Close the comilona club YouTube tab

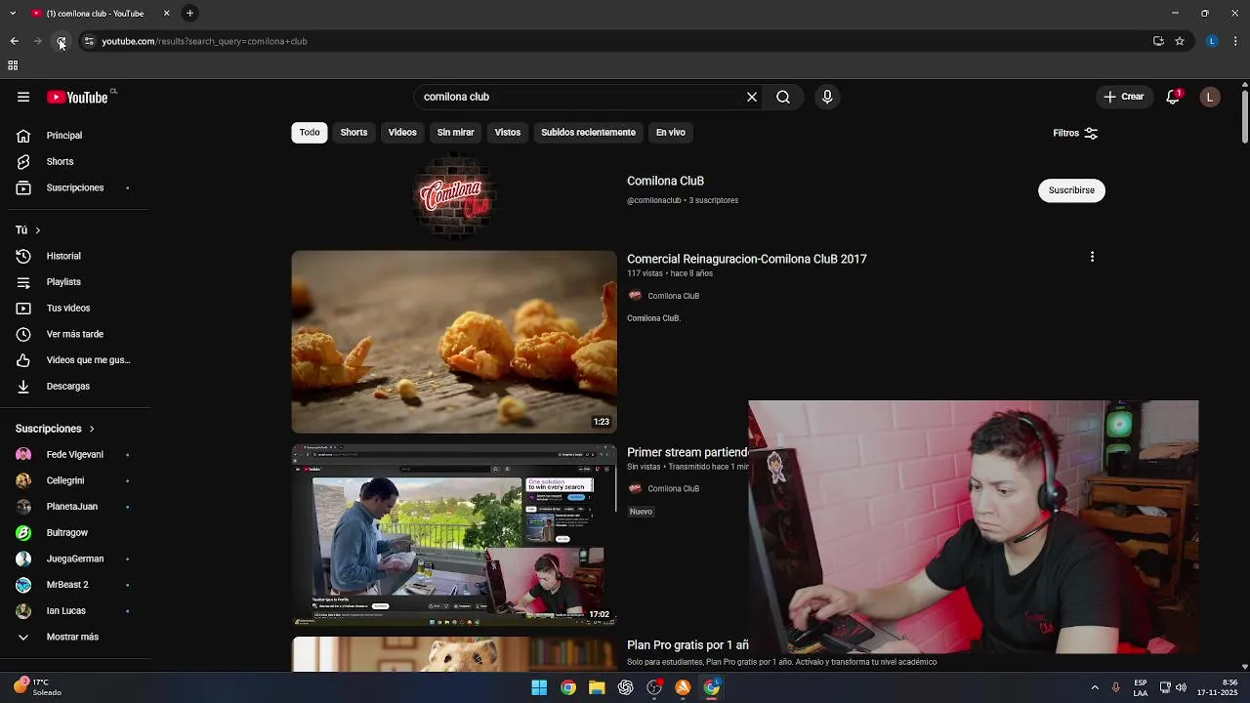point(166,13)
